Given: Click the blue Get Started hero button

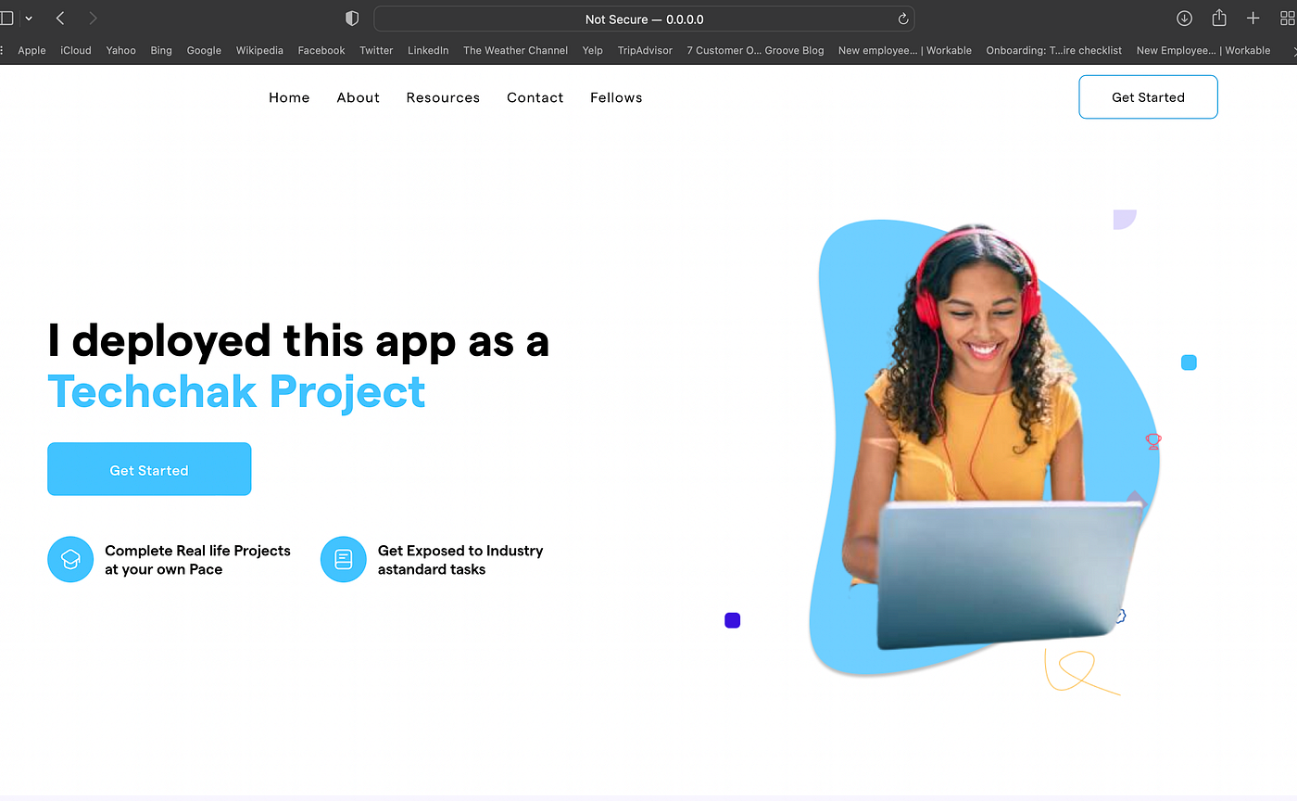Looking at the screenshot, I should pyautogui.click(x=149, y=469).
